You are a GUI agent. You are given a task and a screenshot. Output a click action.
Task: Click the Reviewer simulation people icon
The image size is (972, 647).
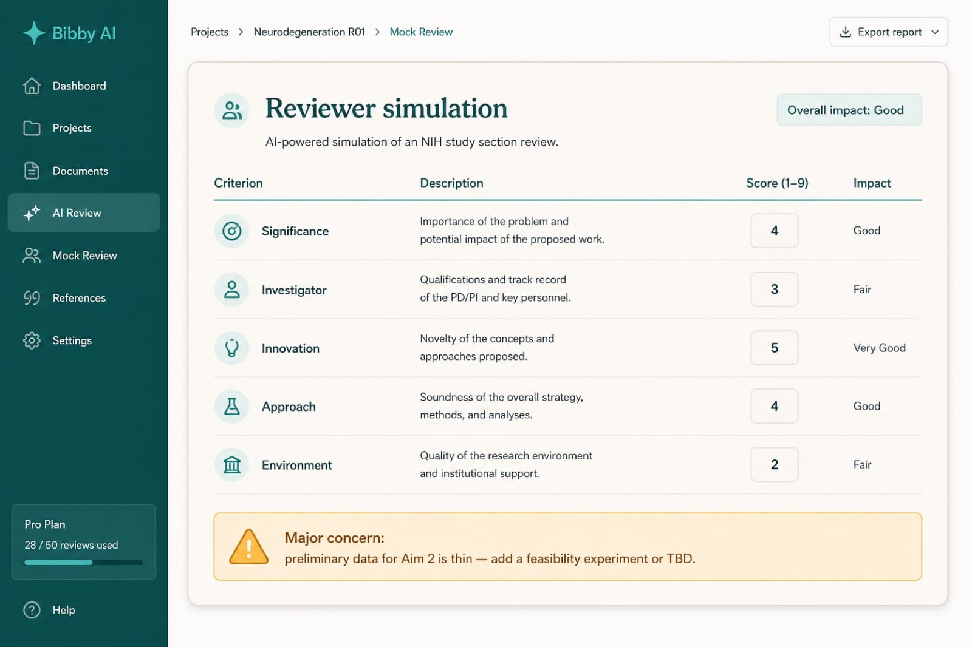pos(231,110)
